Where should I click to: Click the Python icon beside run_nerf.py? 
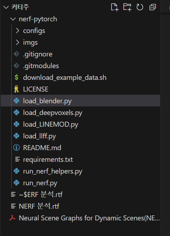tap(16, 183)
